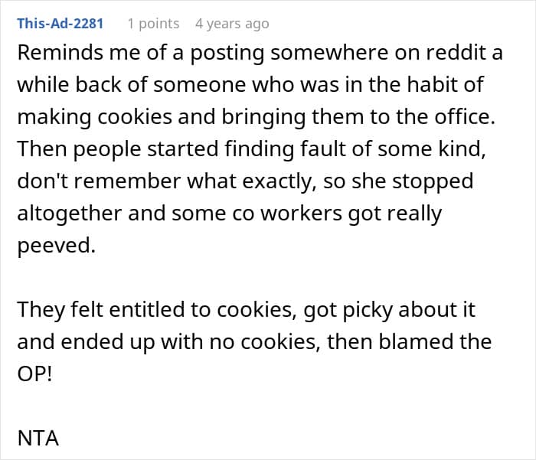Click the line starting "Then people started"
Viewport: 536px width, 460px height.
[250, 150]
